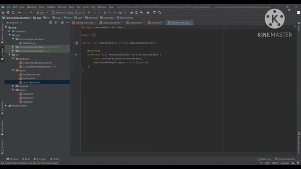Expand the collapsed import block in editor
The height and width of the screenshot is (169, 301).
[x=94, y=35]
